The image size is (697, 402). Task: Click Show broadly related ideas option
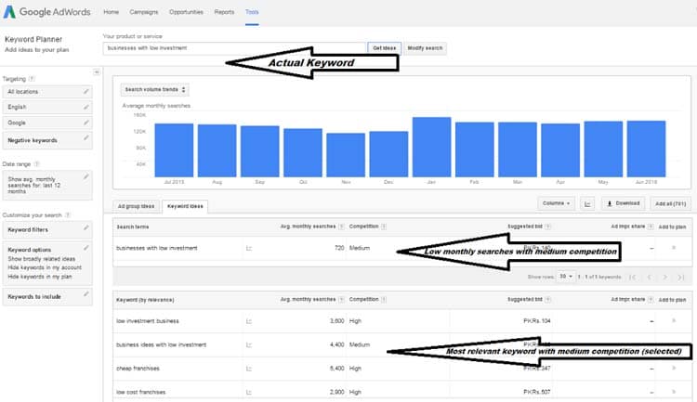click(41, 259)
